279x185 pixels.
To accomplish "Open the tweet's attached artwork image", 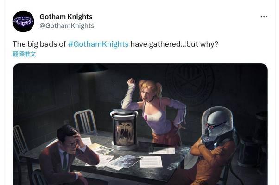I will [x=140, y=124].
